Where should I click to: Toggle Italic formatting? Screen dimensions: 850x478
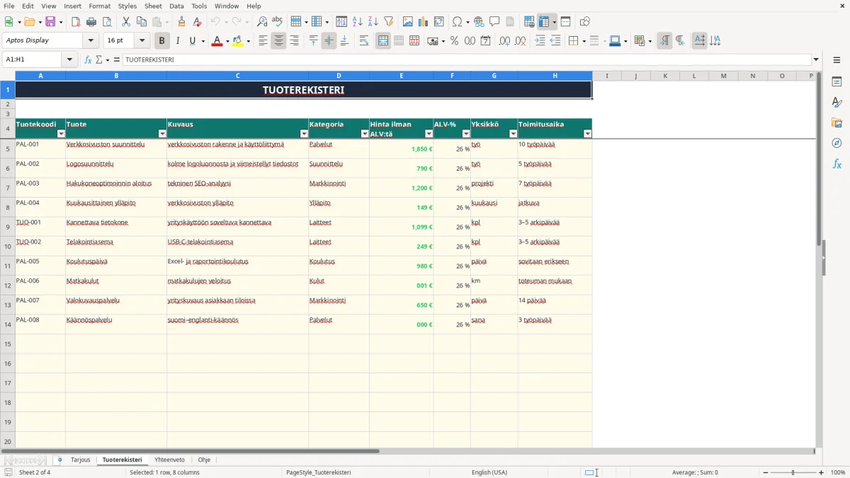[x=178, y=41]
